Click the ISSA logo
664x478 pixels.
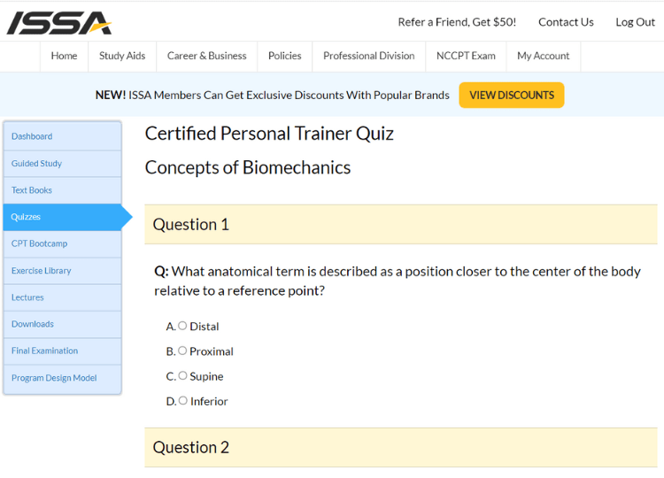[x=58, y=23]
